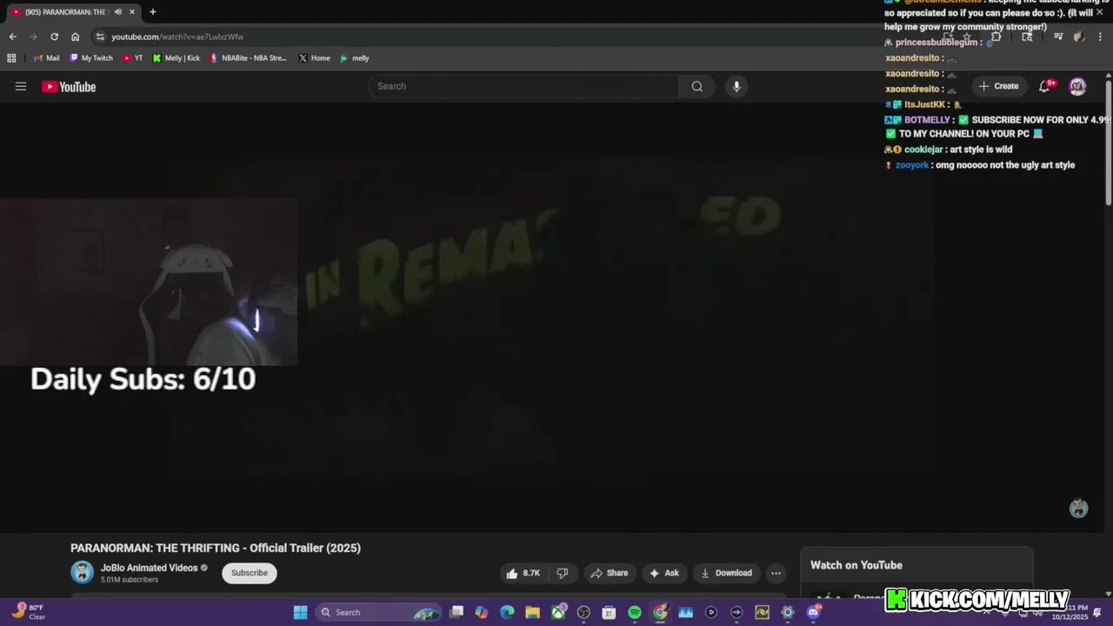Click the small avatar at video's bottom-right
The height and width of the screenshot is (626, 1113).
coord(1078,509)
